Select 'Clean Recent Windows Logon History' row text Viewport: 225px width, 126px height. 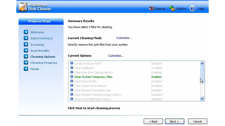98,95
